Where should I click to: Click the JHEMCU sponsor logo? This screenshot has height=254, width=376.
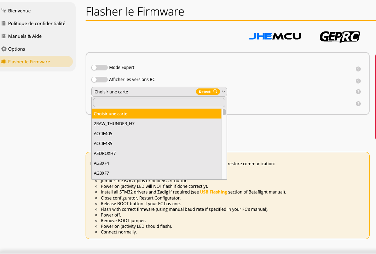tap(275, 36)
